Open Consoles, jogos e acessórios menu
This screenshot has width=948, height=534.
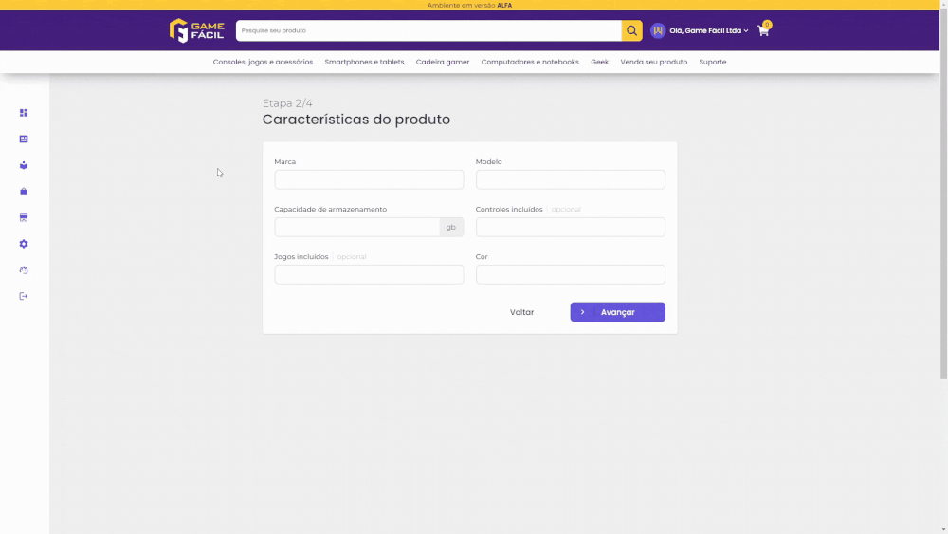[263, 62]
